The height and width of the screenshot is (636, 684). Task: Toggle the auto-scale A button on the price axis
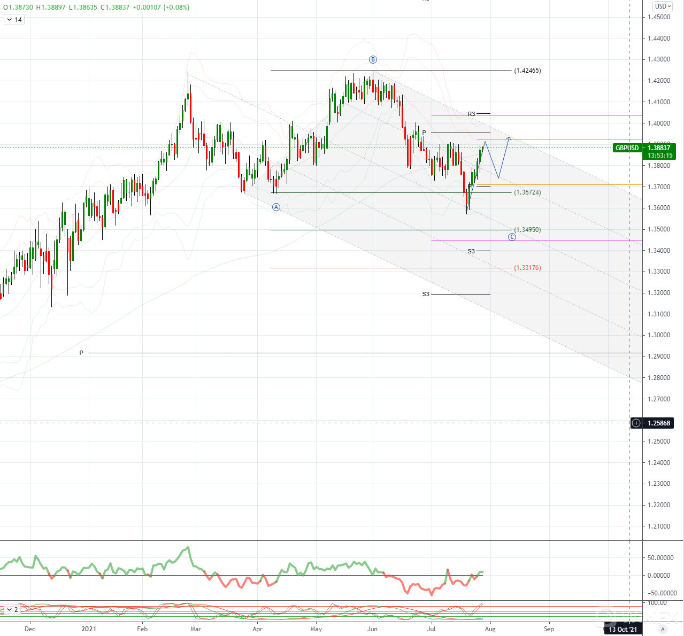pyautogui.click(x=663, y=630)
